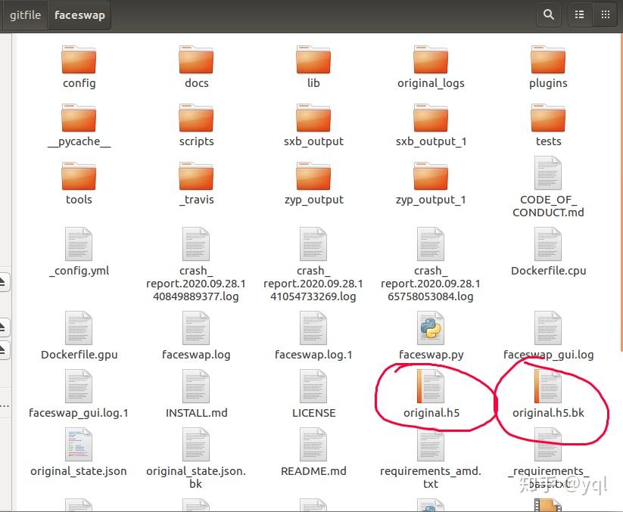
Task: Select the _config.yml file icon
Action: click(79, 244)
